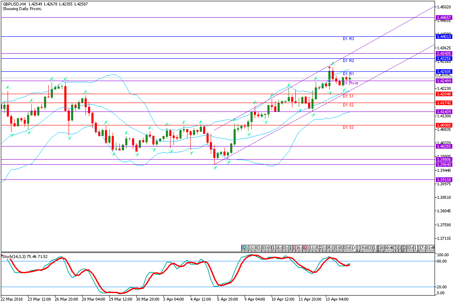Image resolution: width=457 pixels, height=304 pixels.
Task: Click the 20.00 stochastic level value
Action: 442,287
